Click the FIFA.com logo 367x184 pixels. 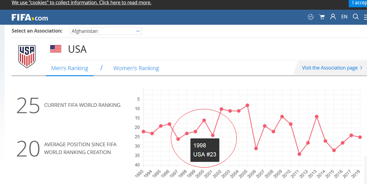(x=30, y=18)
